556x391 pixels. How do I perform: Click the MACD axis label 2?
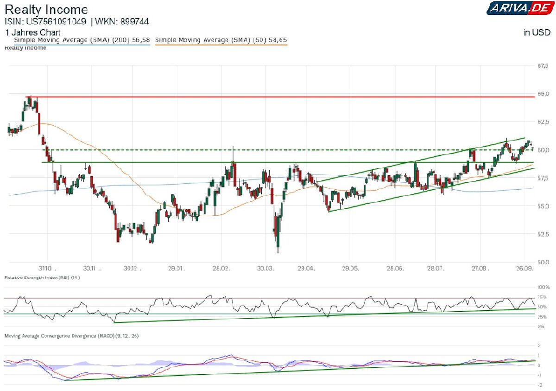click(x=538, y=346)
